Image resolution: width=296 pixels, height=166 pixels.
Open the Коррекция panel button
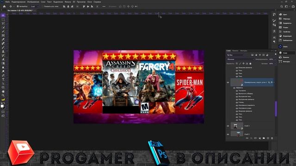[285, 36]
